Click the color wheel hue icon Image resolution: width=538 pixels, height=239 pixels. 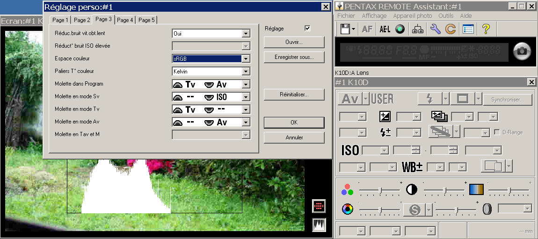coord(348,209)
